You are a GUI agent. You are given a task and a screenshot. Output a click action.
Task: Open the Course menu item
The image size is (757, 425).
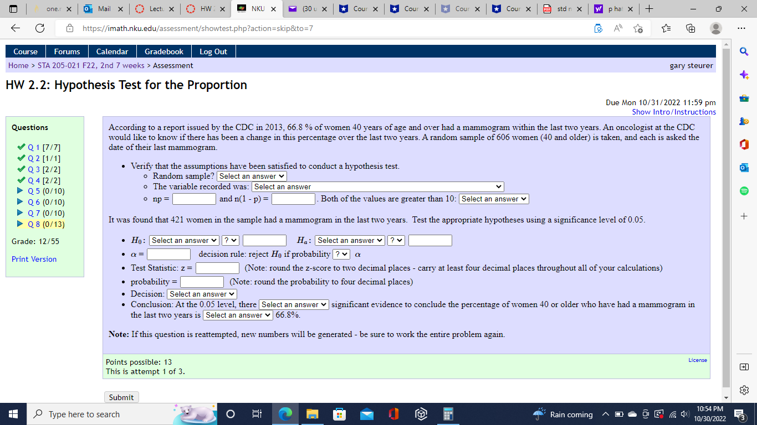25,51
